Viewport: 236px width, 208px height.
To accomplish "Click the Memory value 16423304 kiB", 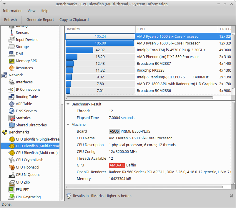I will (x=120, y=179).
